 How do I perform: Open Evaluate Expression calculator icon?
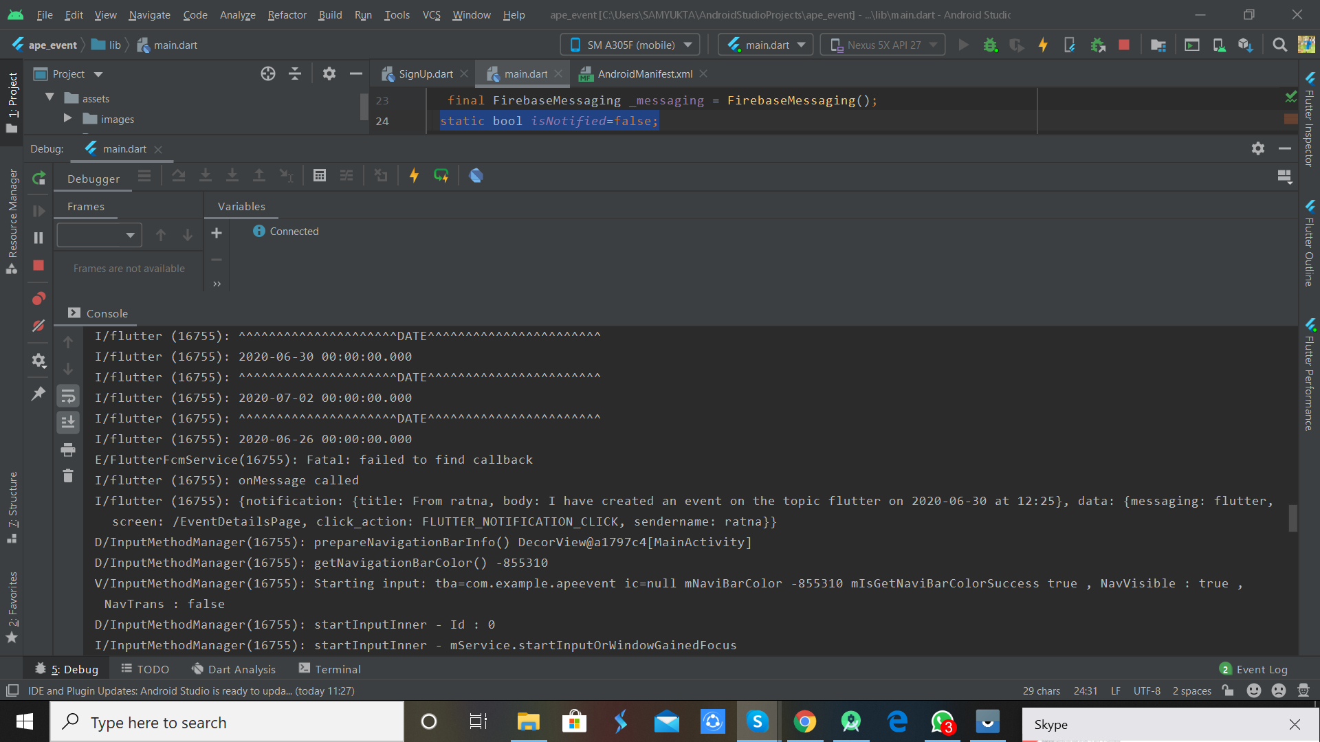(320, 176)
